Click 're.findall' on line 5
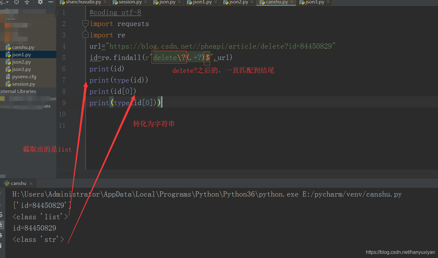 tap(121, 57)
